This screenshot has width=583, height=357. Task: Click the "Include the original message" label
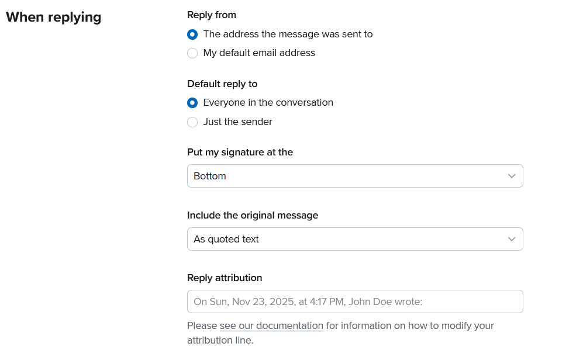pos(253,215)
